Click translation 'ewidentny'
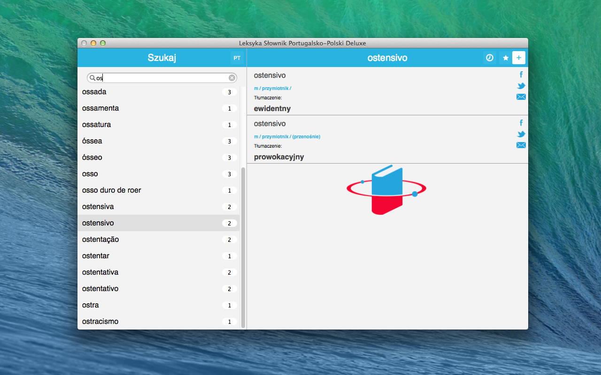 tap(272, 109)
